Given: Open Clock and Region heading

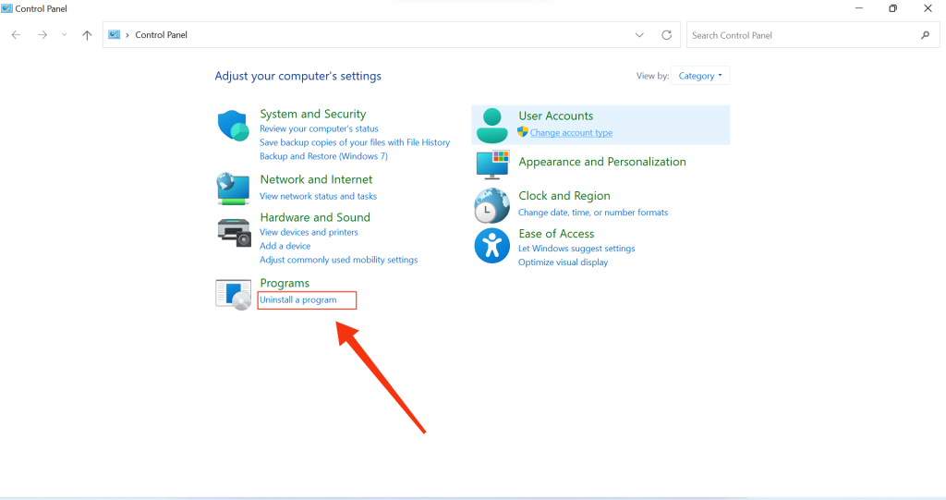Looking at the screenshot, I should point(564,196).
